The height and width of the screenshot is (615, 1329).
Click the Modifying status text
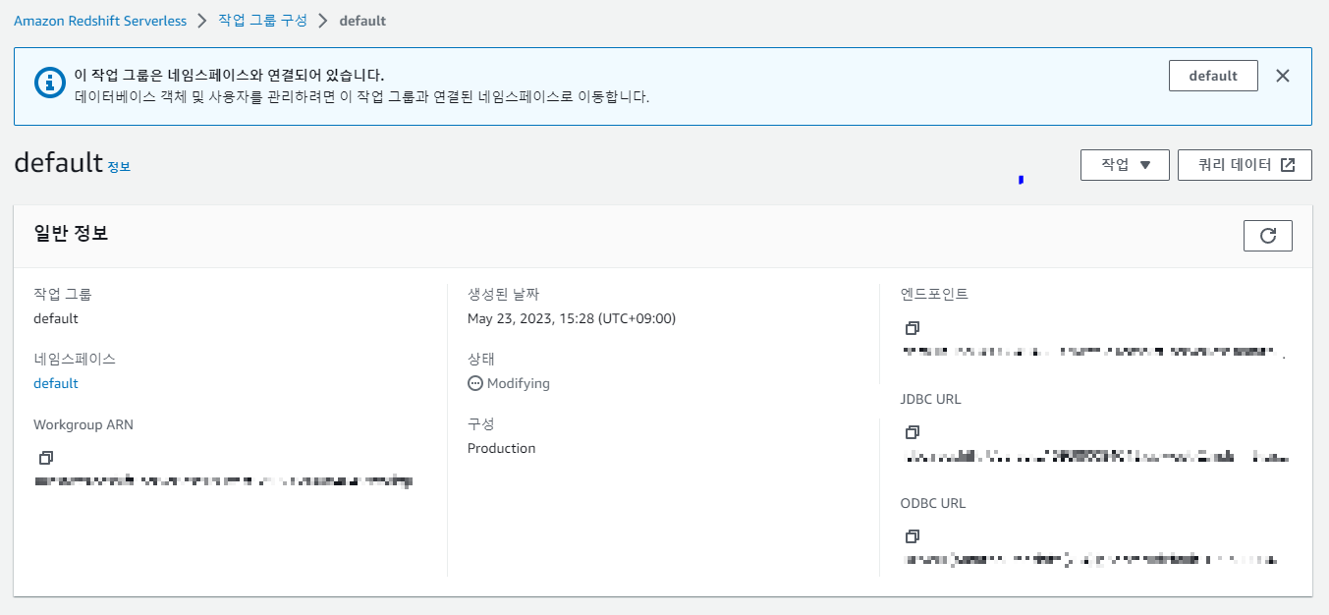pos(519,383)
